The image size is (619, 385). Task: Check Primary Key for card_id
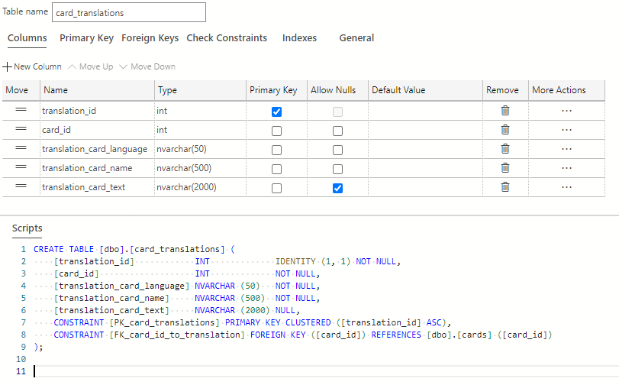pyautogui.click(x=277, y=131)
